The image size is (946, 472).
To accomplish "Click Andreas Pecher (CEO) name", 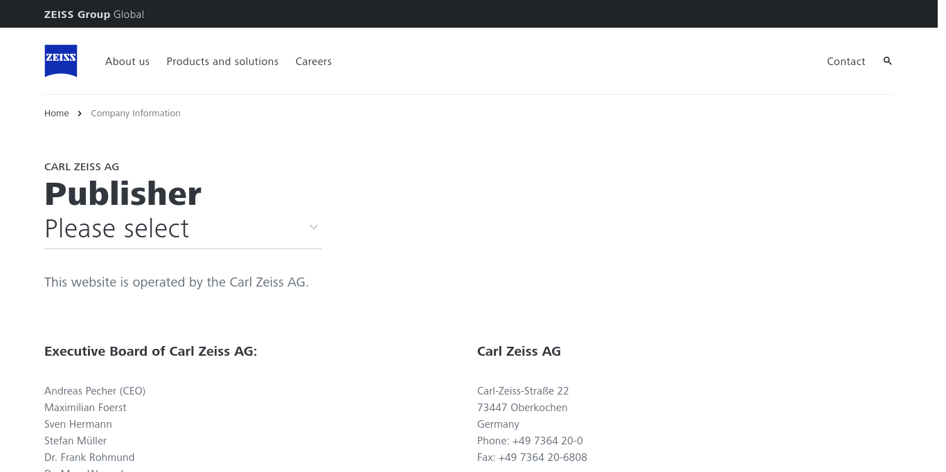I will (95, 391).
